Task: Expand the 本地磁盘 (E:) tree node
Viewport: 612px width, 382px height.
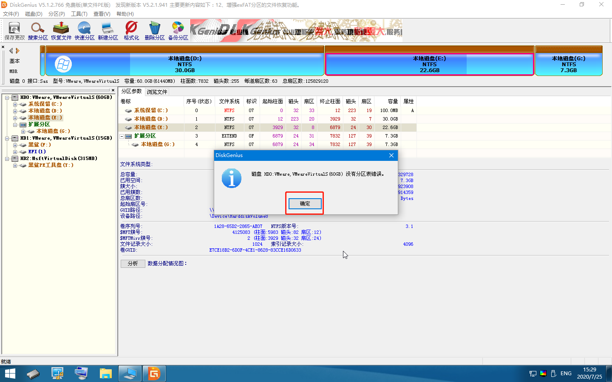Action: click(15, 118)
